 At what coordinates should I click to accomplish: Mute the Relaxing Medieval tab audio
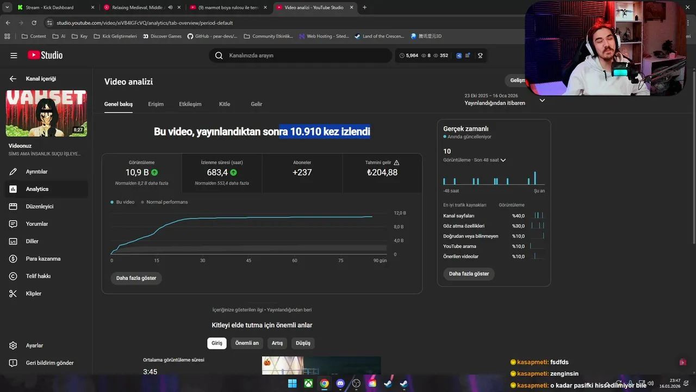coord(171,8)
